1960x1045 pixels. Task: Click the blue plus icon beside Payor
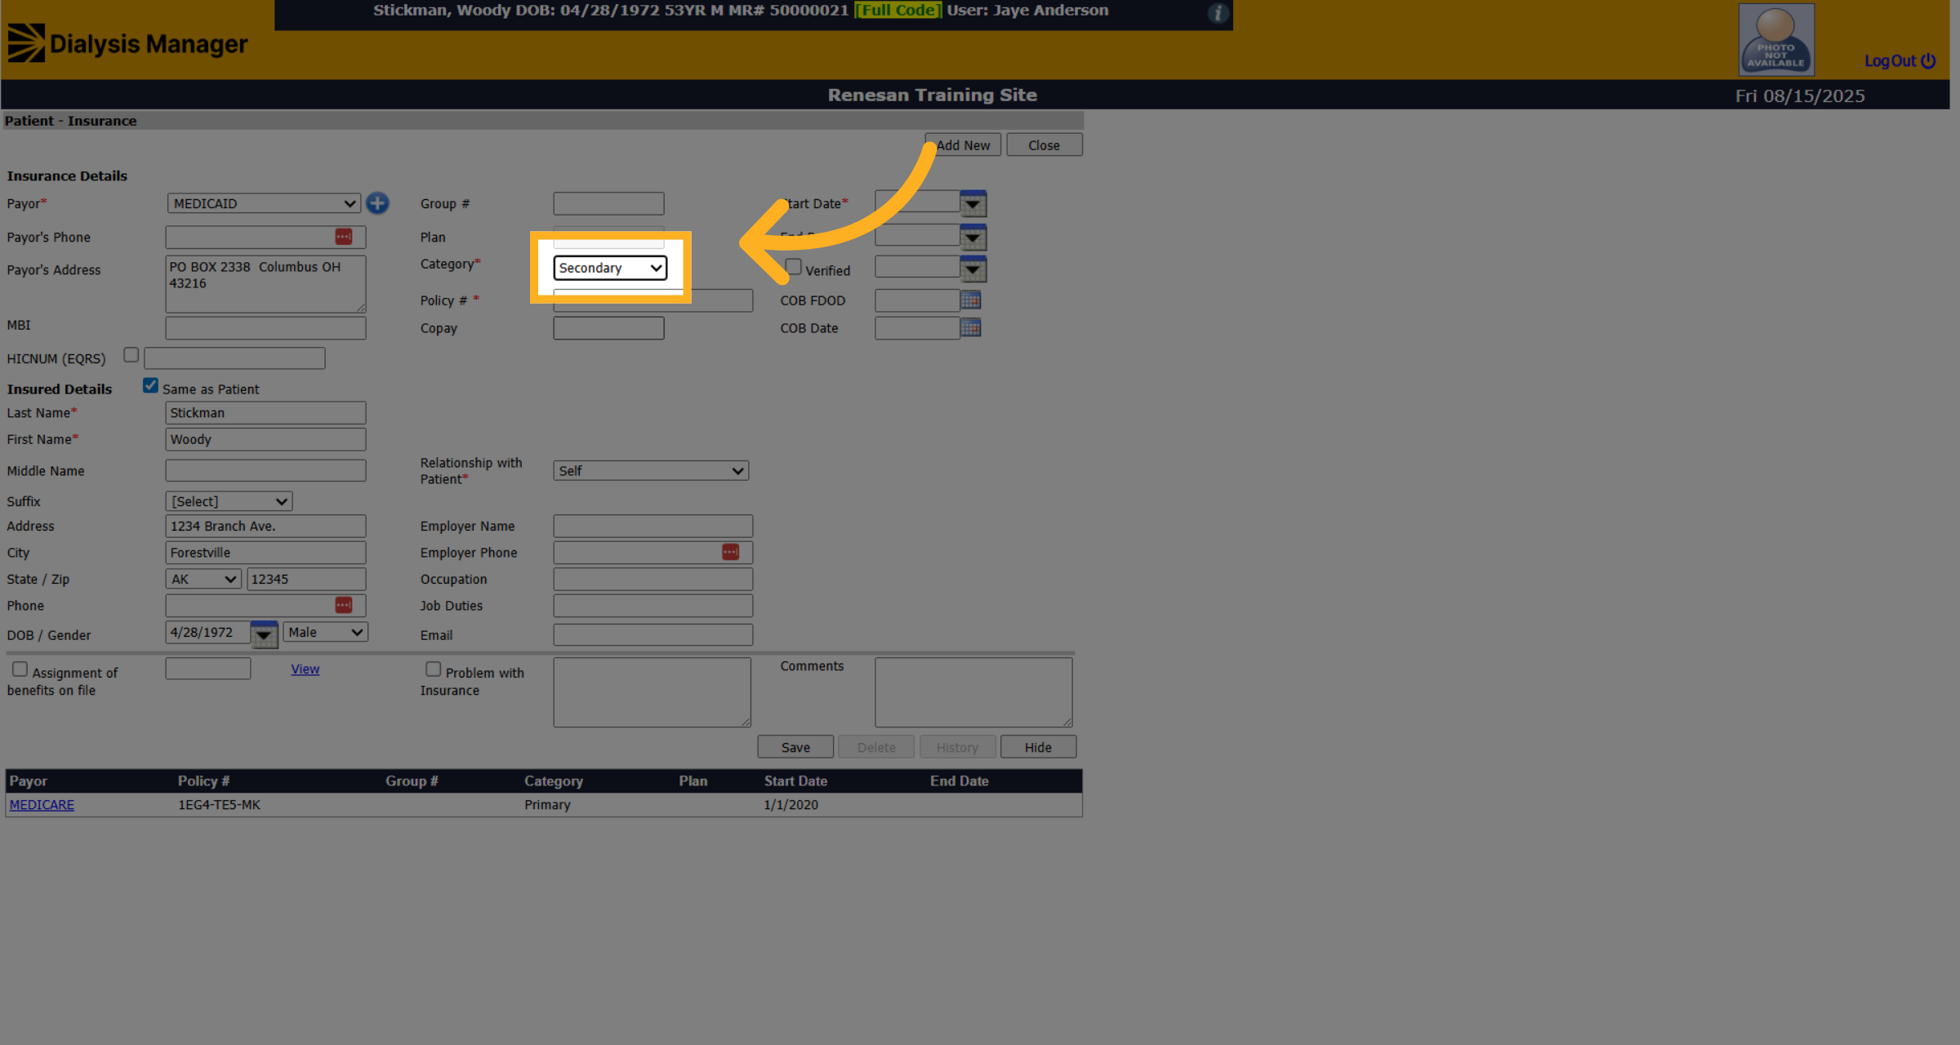[377, 203]
